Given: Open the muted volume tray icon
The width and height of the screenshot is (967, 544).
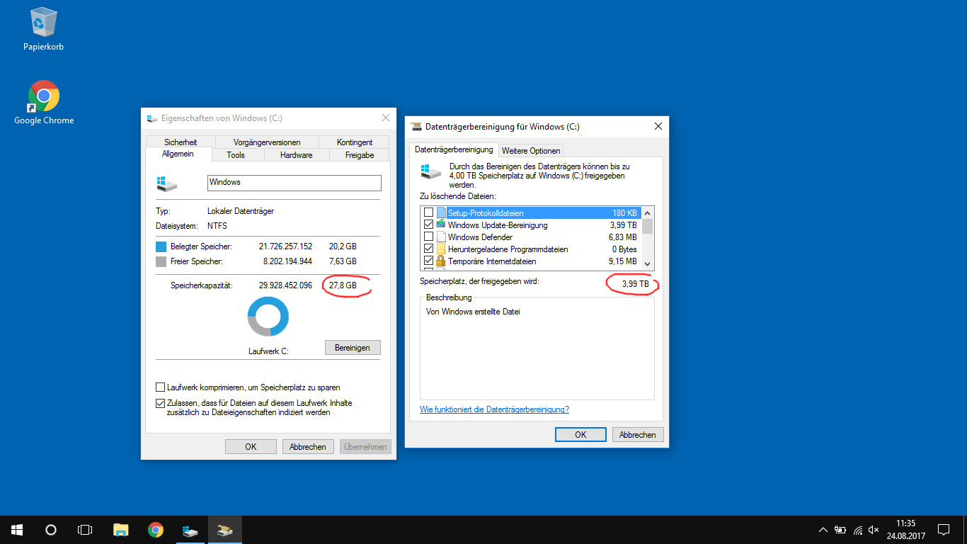Looking at the screenshot, I should point(874,530).
